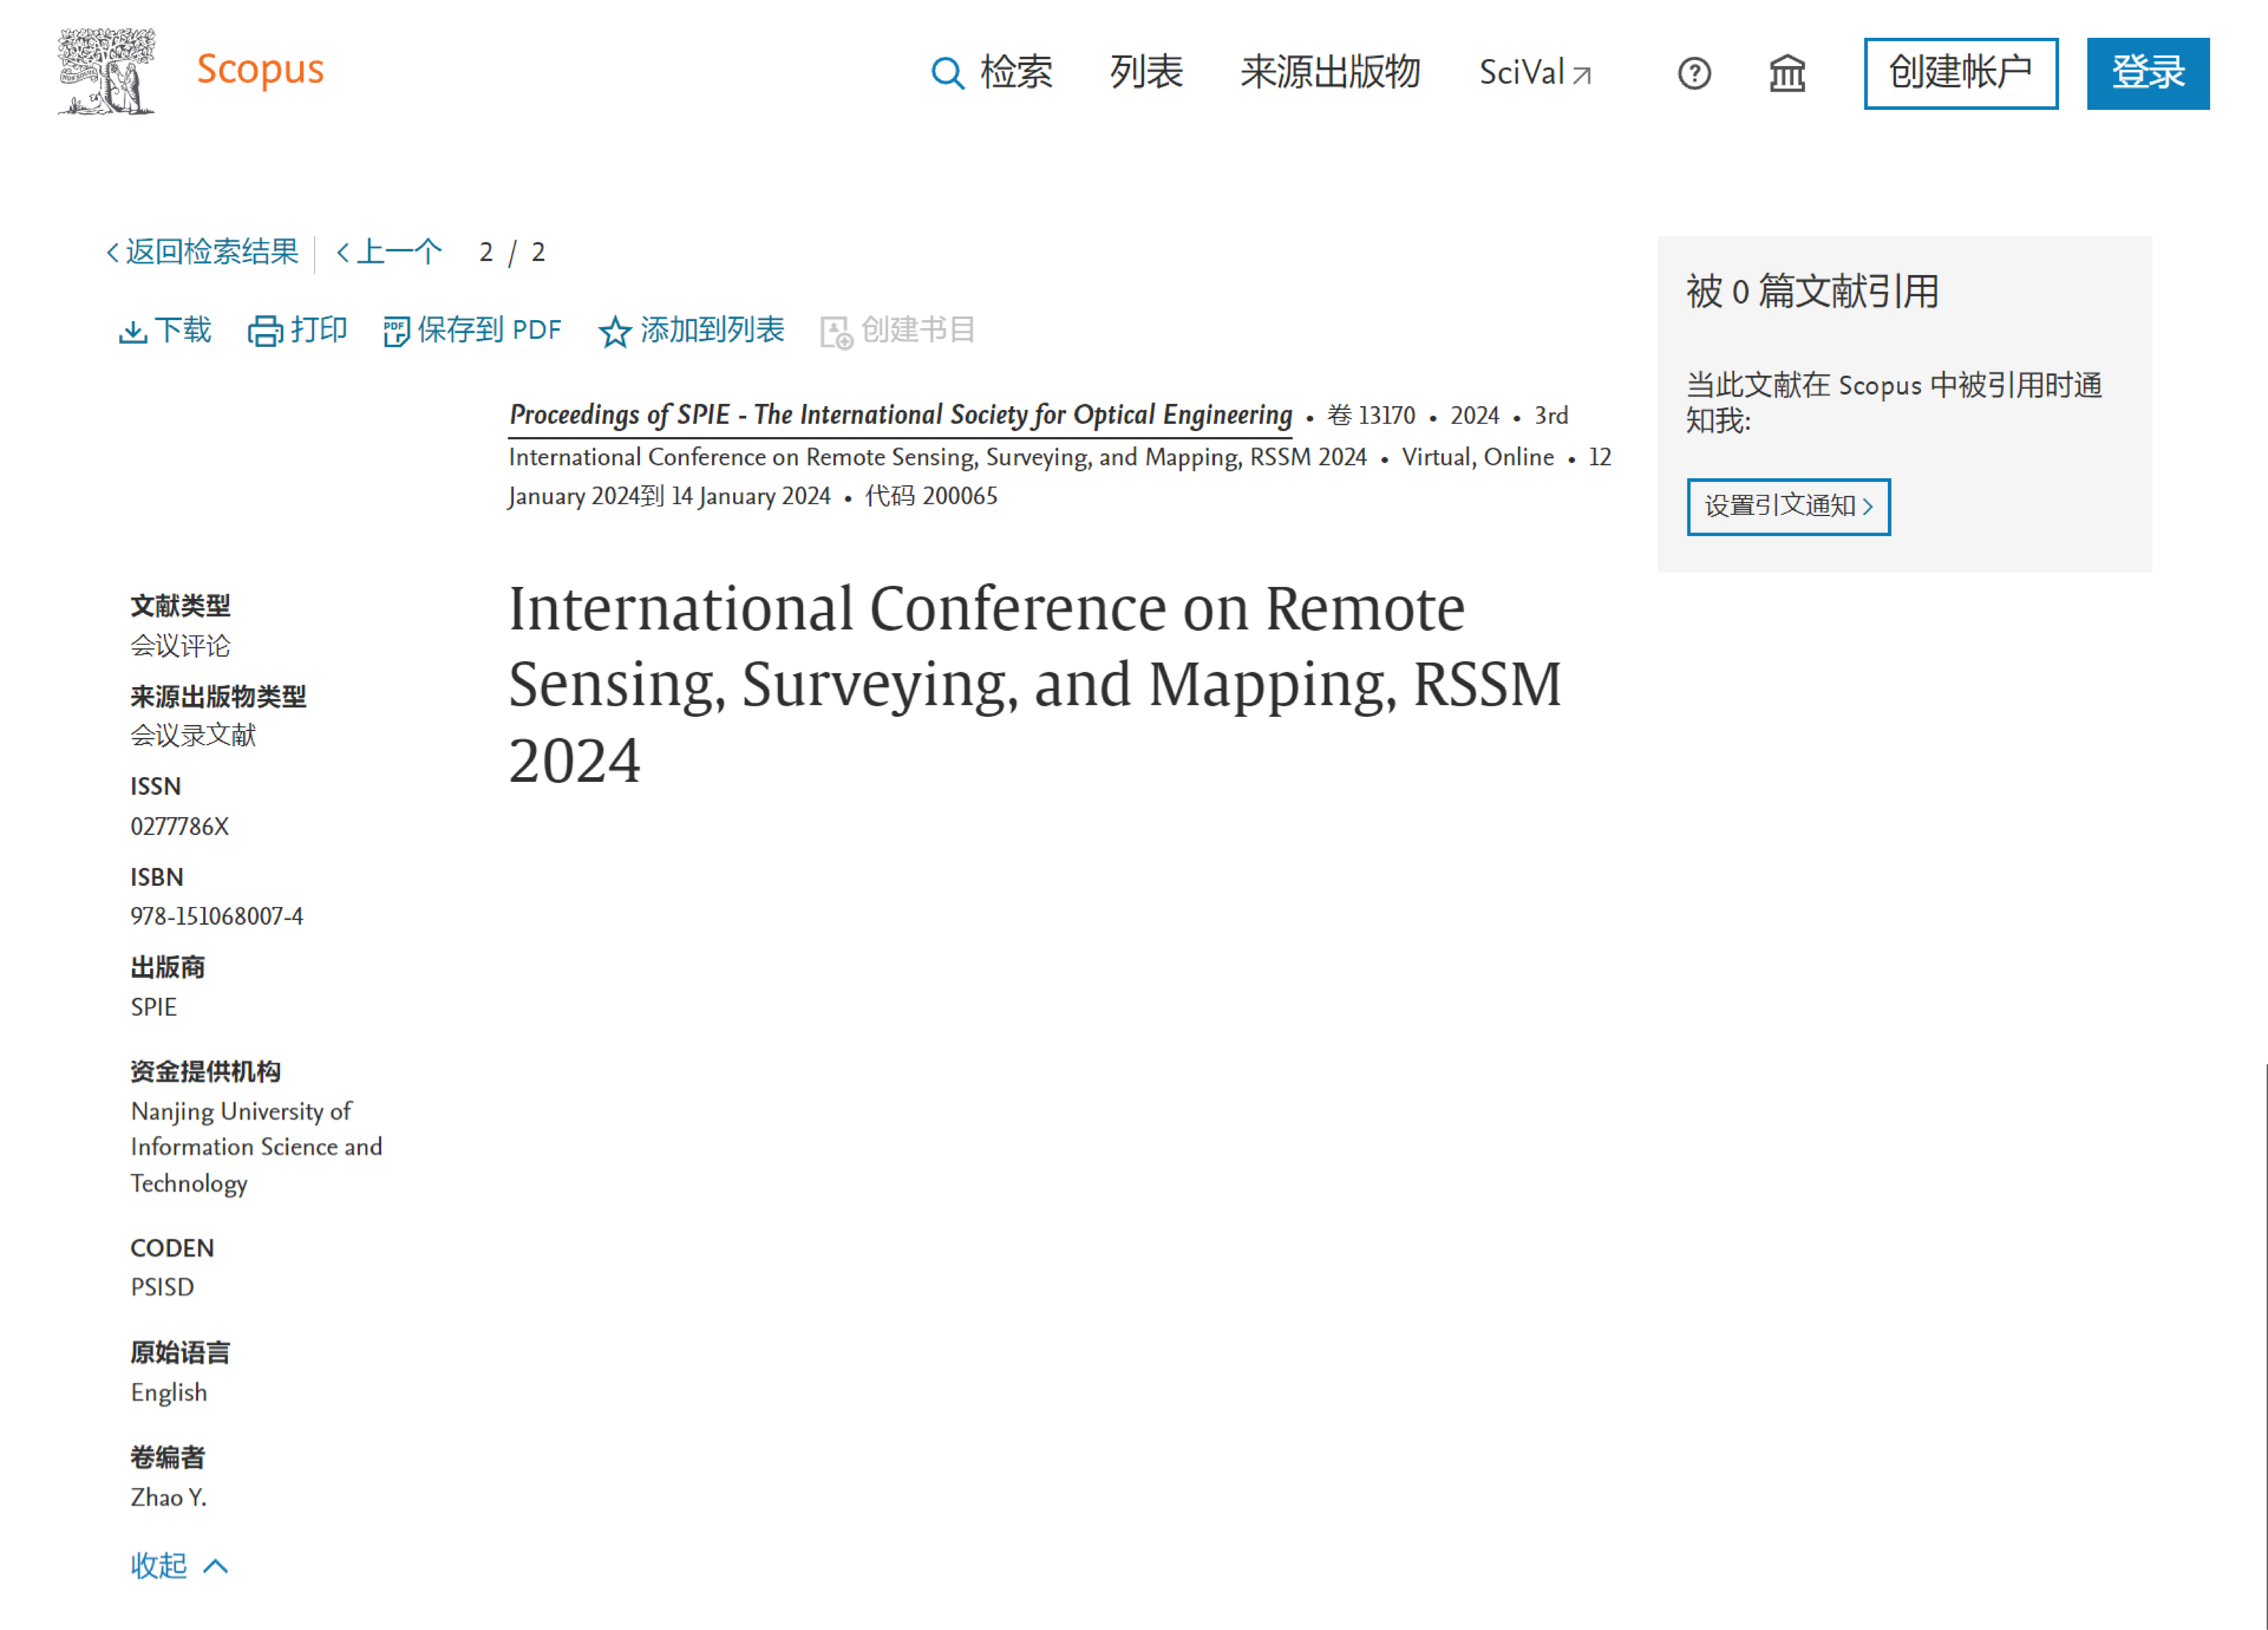Click the ISSN value 0277786X
Screen dimensions: 2268x1630
tap(180, 826)
